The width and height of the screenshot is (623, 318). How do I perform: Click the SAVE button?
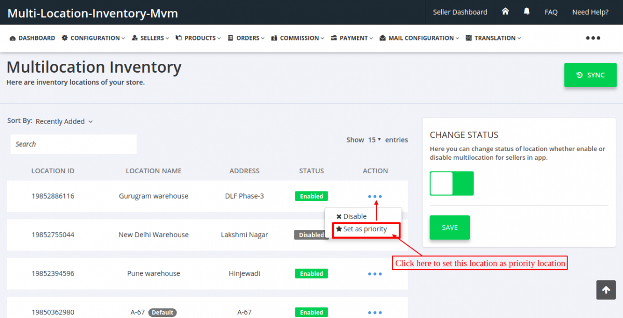[450, 227]
